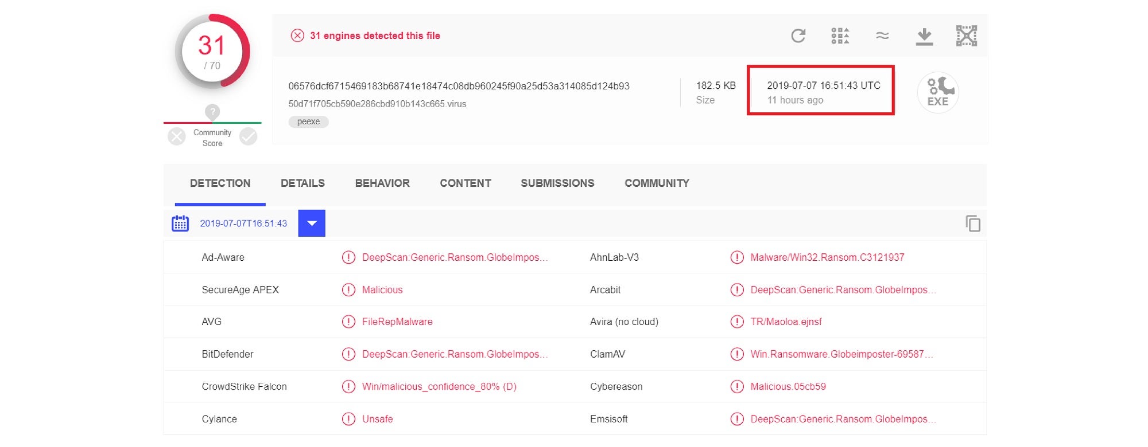Viewport: 1148px width, 447px height.
Task: Click the fullscreen expand icon
Action: pyautogui.click(x=967, y=36)
